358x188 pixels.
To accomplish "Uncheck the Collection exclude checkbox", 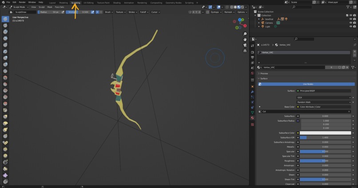I will (x=347, y=15).
